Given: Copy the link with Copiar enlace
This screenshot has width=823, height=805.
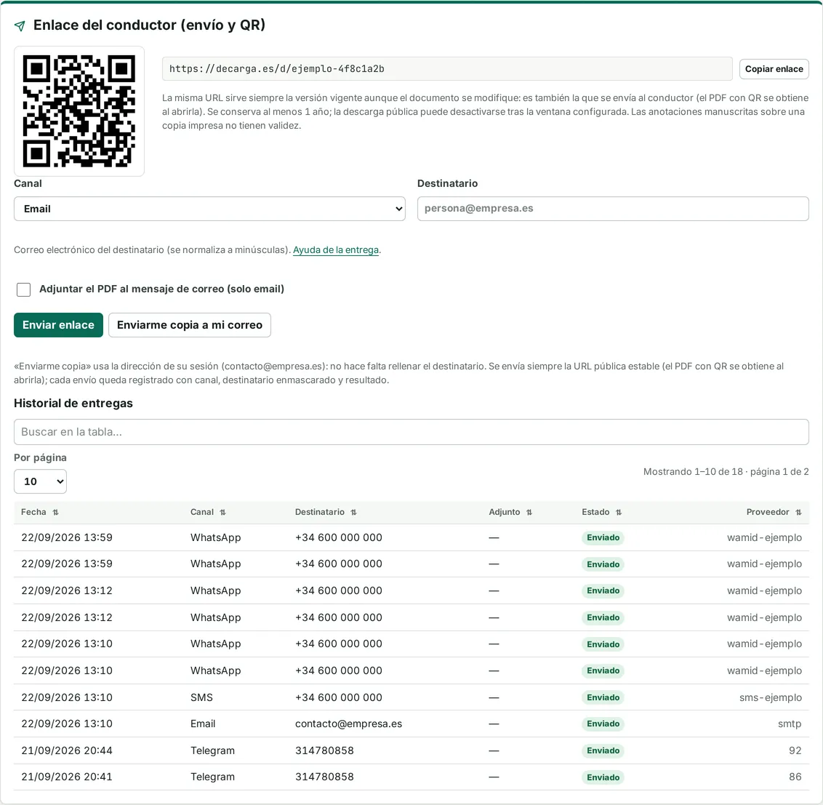Looking at the screenshot, I should pyautogui.click(x=774, y=69).
